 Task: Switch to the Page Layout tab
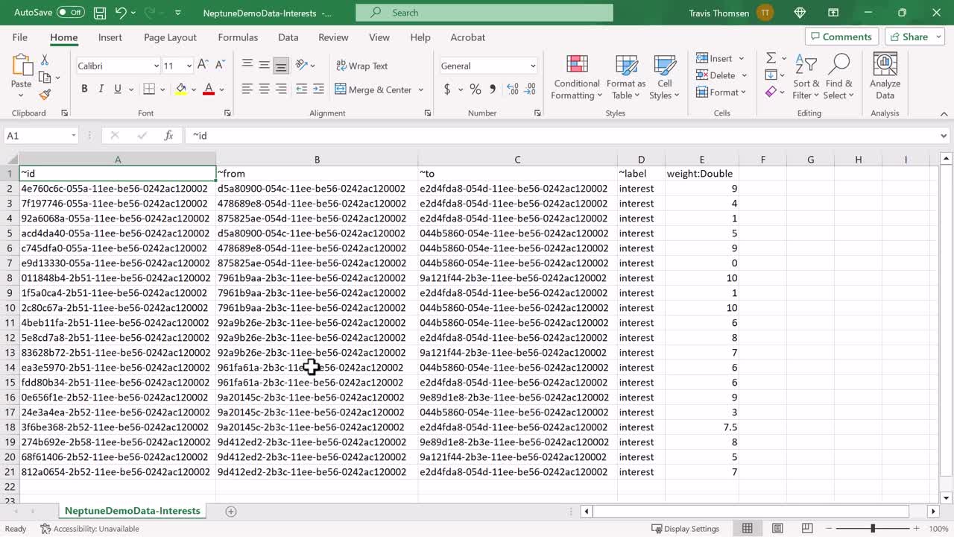pyautogui.click(x=170, y=37)
